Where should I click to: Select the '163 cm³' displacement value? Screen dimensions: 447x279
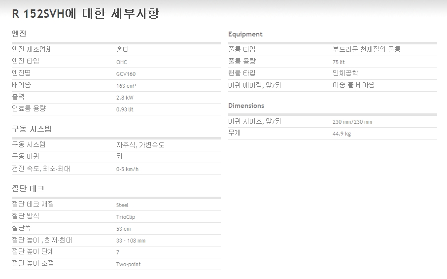point(126,86)
